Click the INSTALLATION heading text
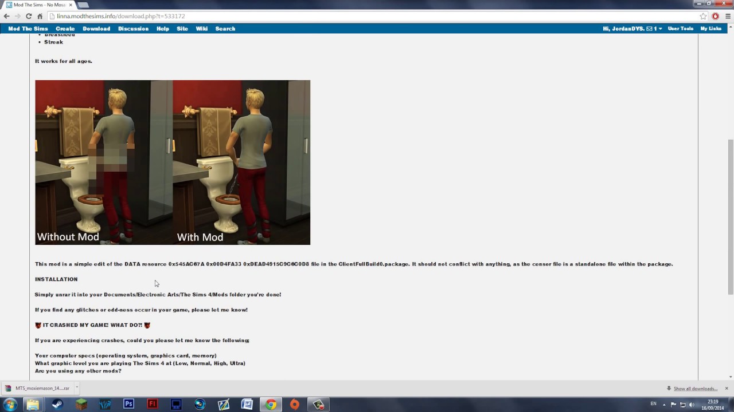Viewport: 734px width, 412px height. [56, 279]
